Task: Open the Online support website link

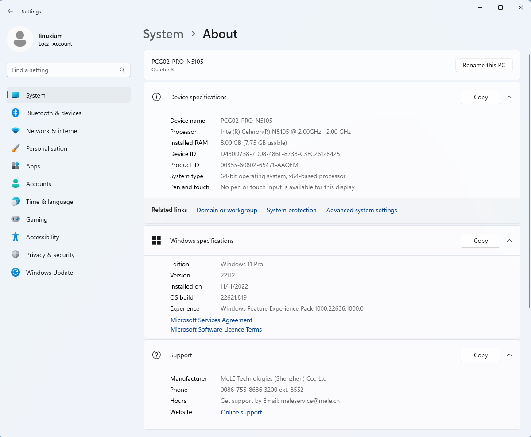Action: click(241, 412)
